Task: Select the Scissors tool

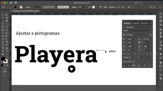Action: pyautogui.click(x=7, y=30)
